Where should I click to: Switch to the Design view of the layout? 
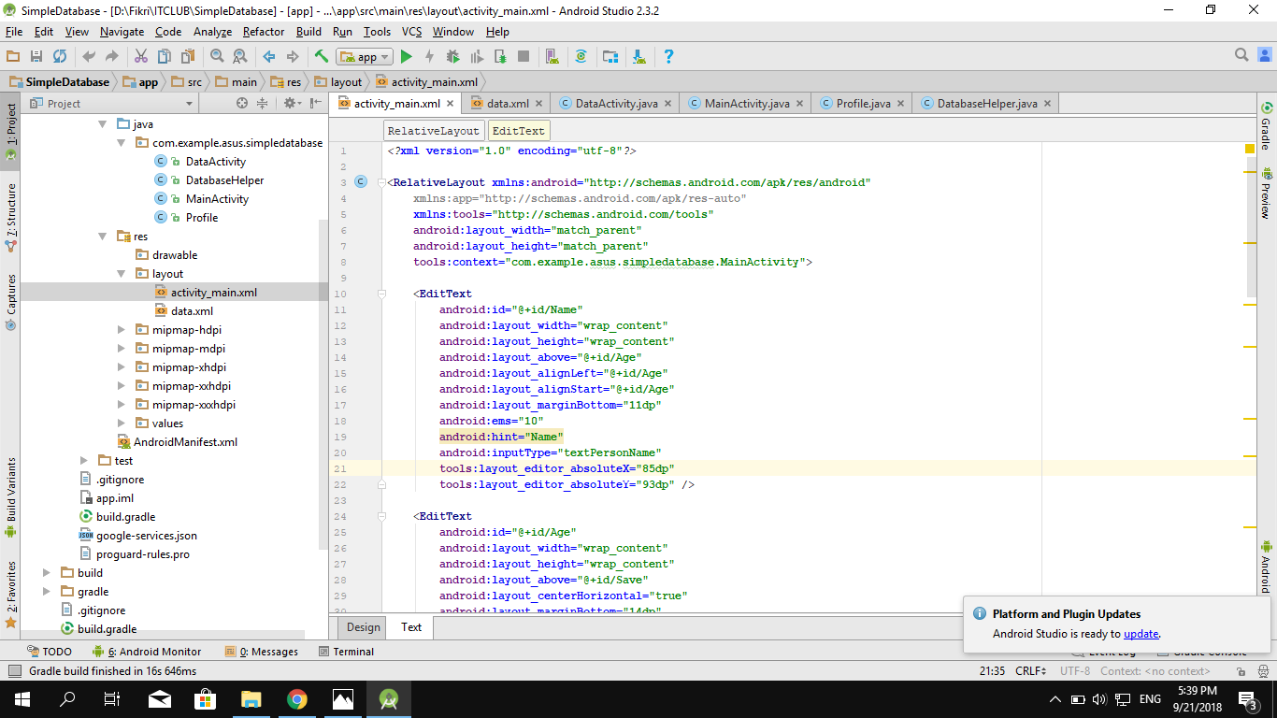pyautogui.click(x=362, y=627)
